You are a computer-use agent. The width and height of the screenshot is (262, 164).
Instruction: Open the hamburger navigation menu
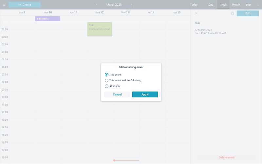click(x=4, y=5)
